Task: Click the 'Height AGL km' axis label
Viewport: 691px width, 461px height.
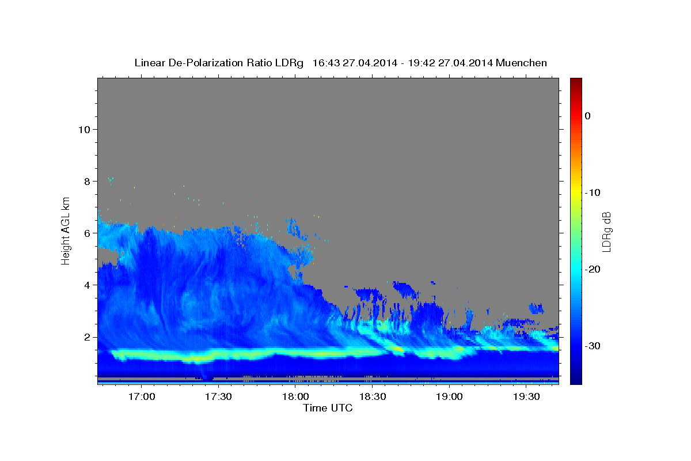Action: [66, 231]
